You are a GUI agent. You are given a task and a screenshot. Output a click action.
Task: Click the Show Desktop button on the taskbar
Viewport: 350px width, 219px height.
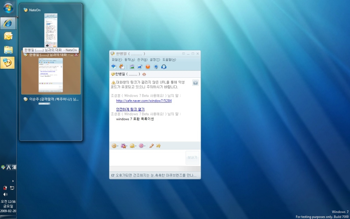click(8, 217)
